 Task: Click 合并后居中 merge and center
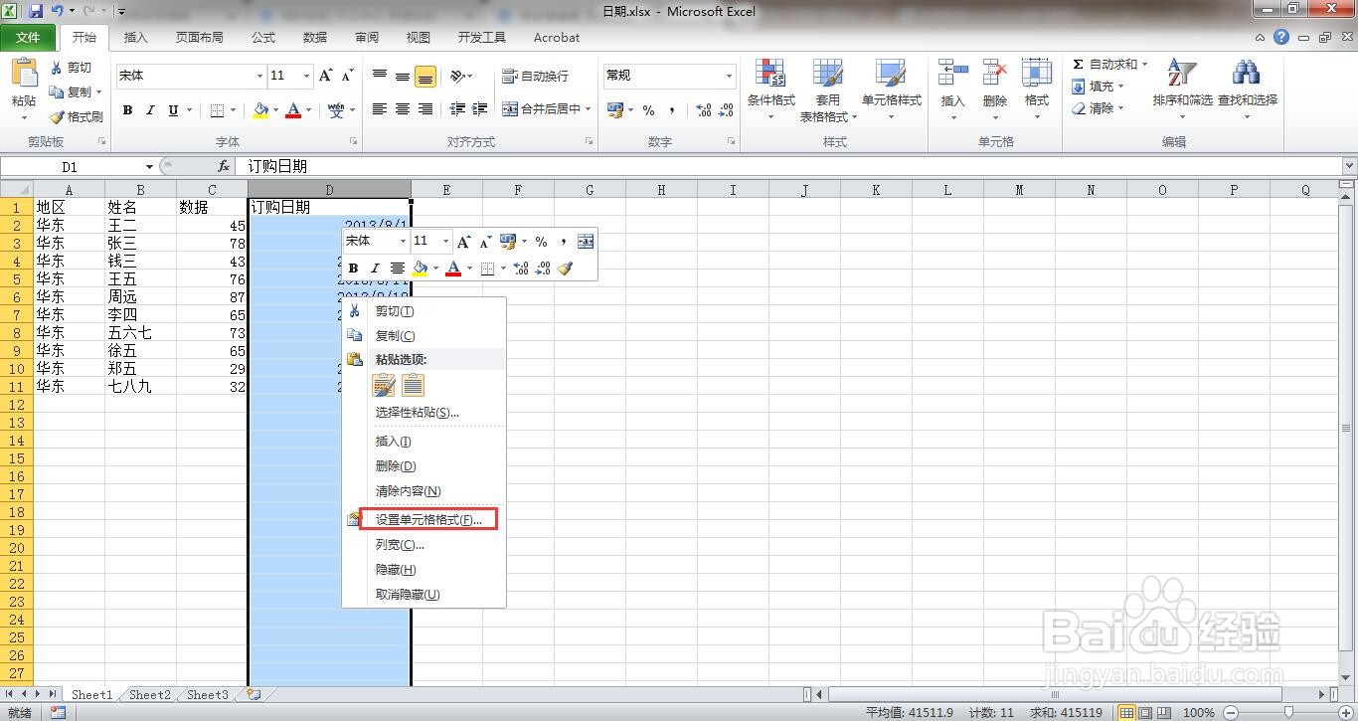541,109
